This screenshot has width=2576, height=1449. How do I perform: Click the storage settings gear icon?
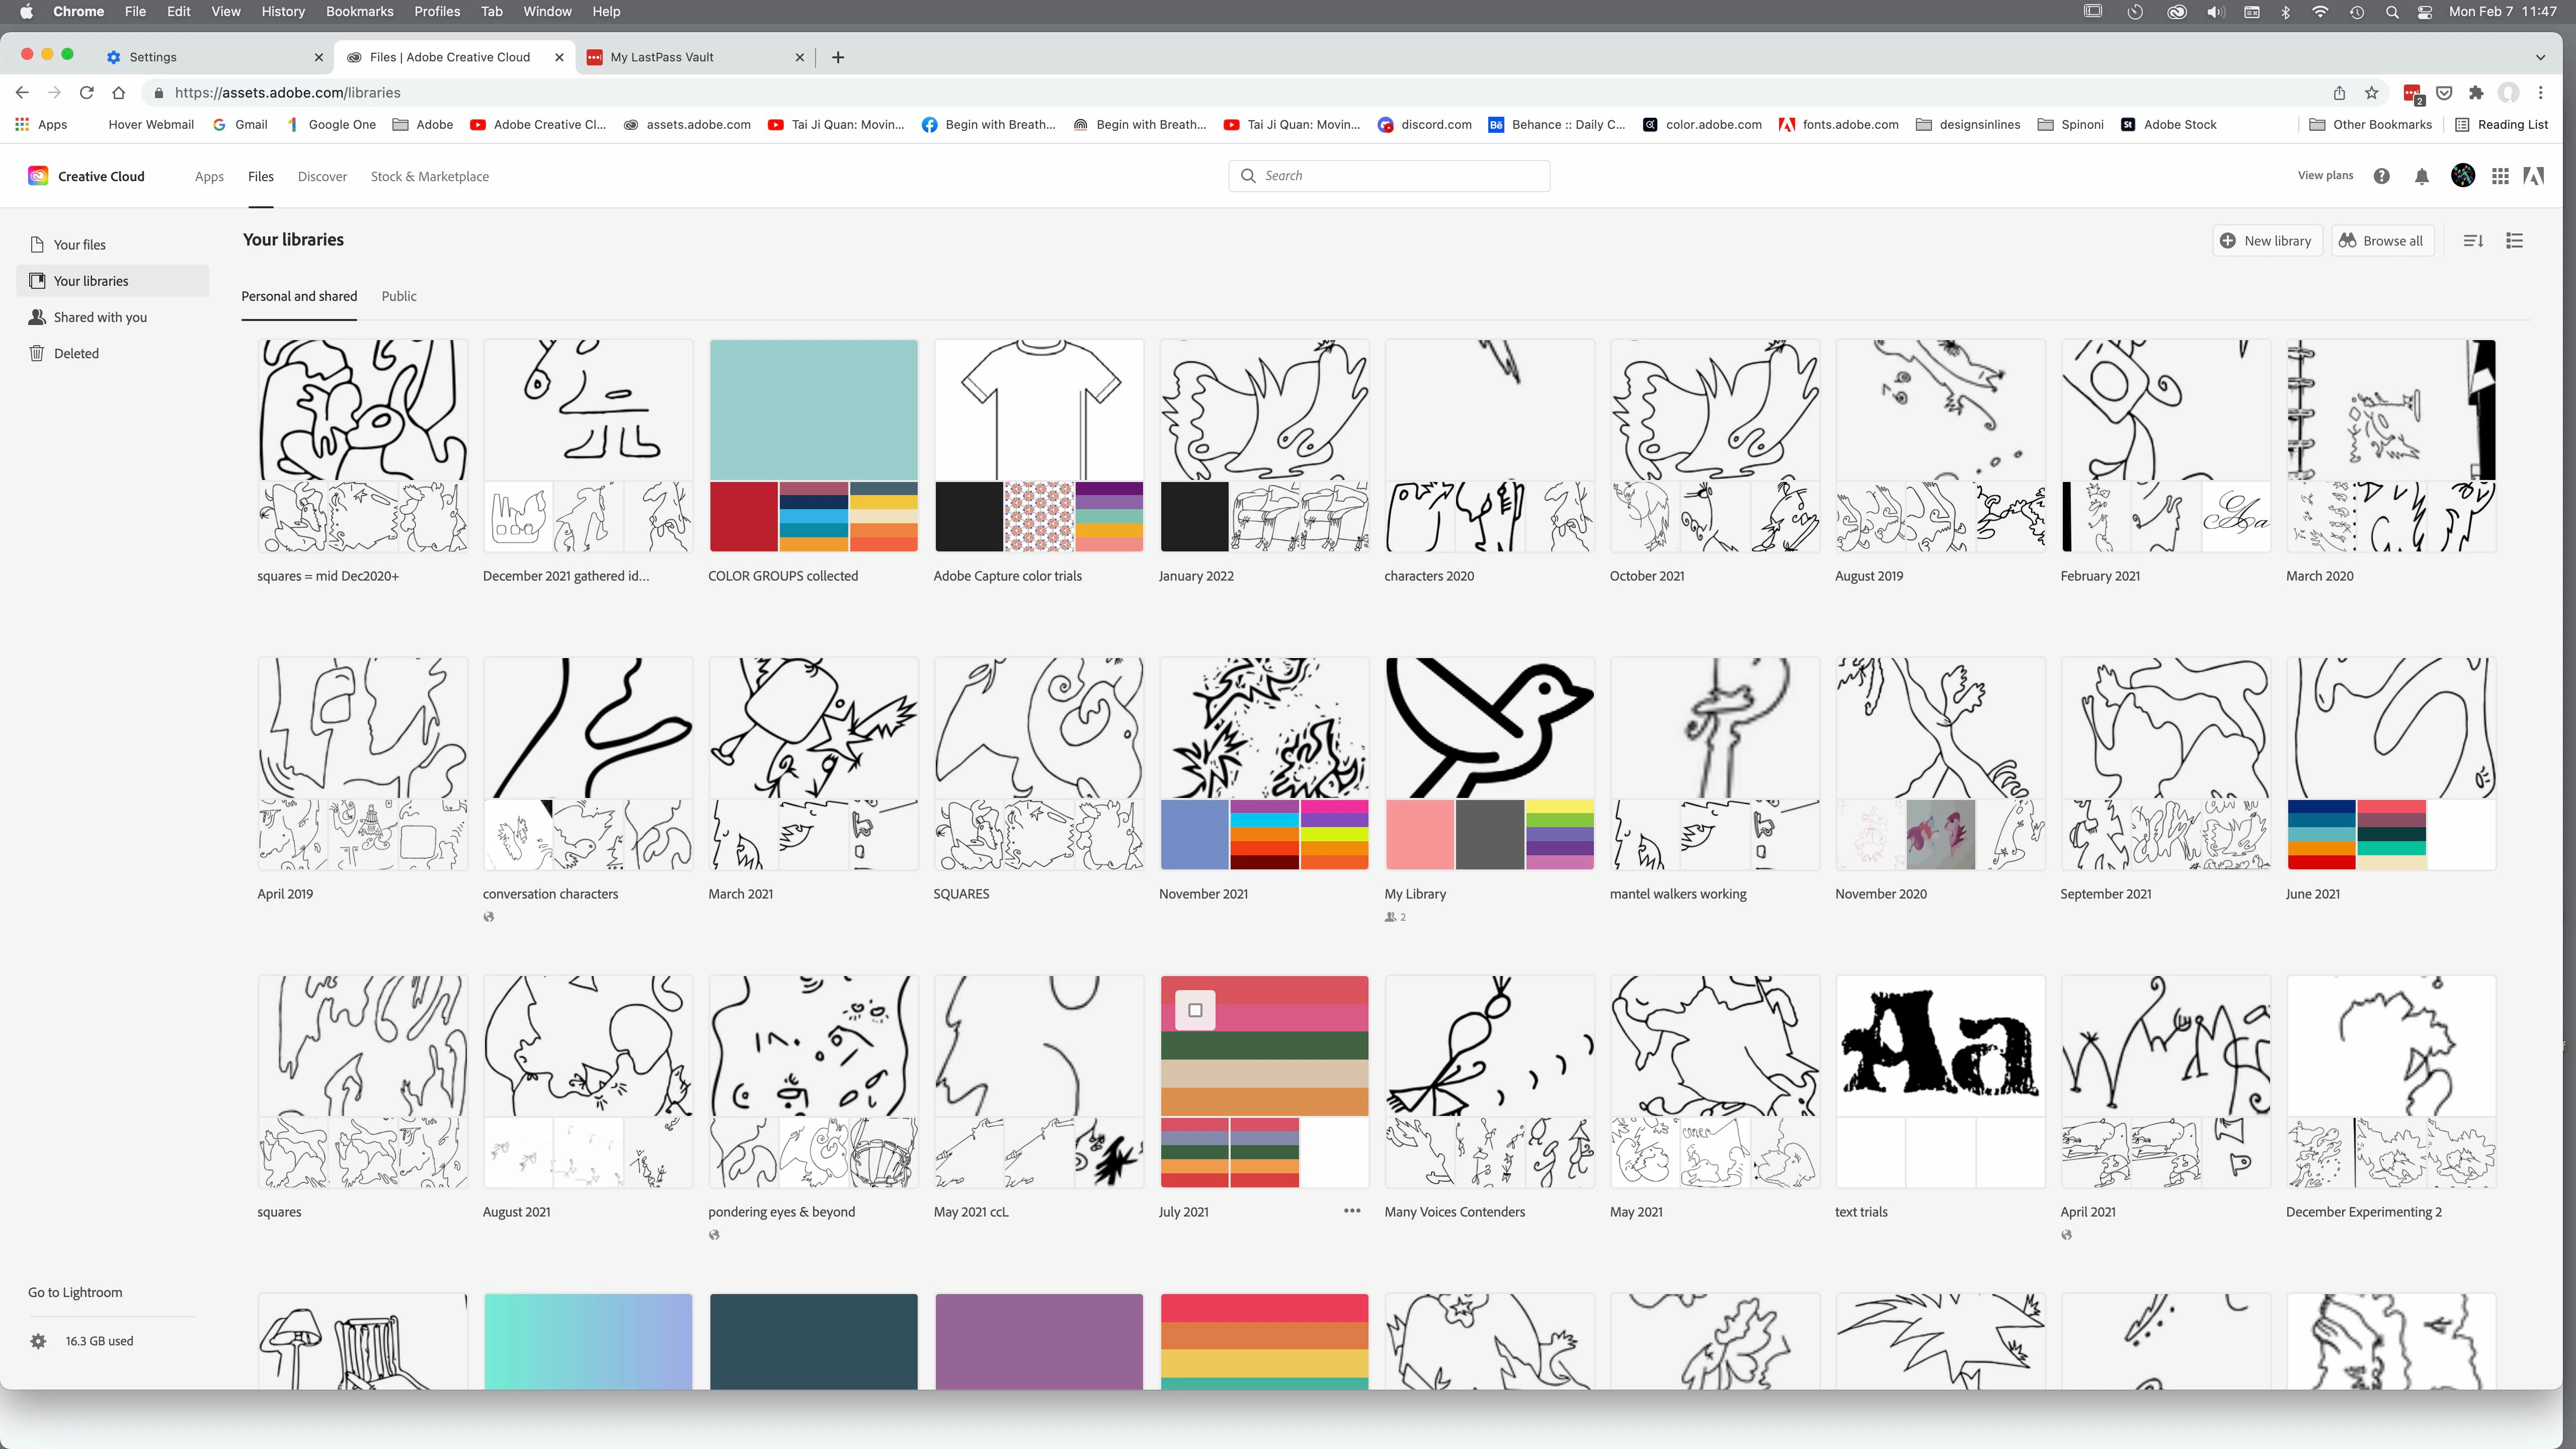38,1341
